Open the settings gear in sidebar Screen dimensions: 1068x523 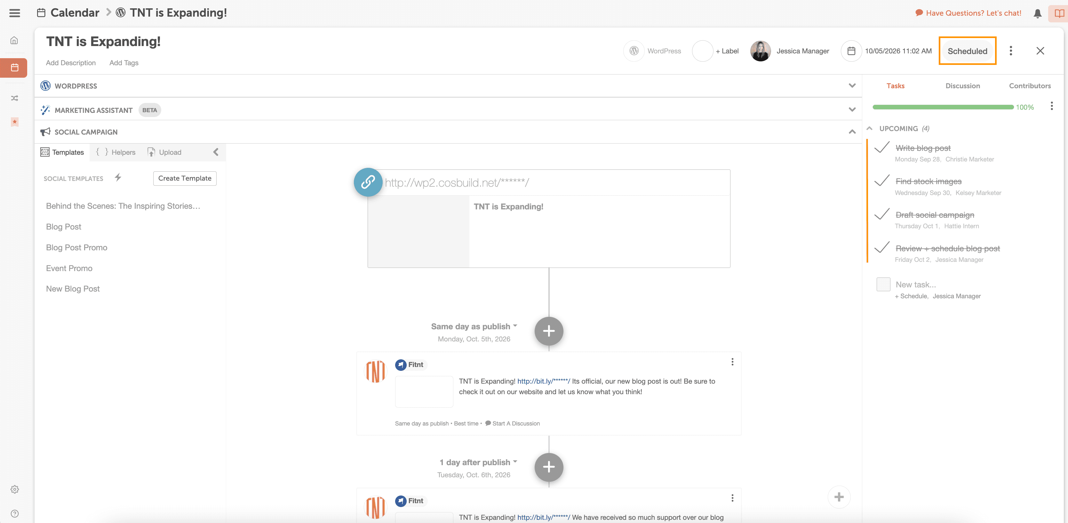point(14,489)
